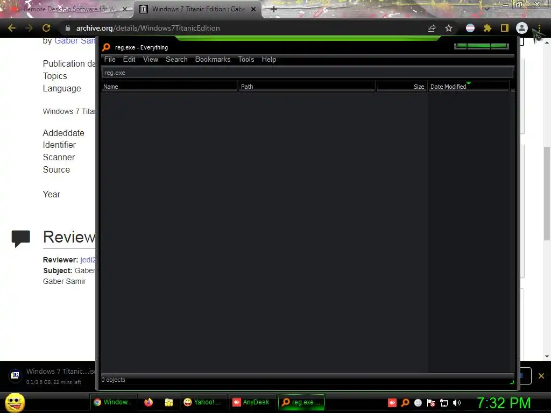Screen dimensions: 551x413
Task: Open the network tray icon
Action: pos(444,403)
